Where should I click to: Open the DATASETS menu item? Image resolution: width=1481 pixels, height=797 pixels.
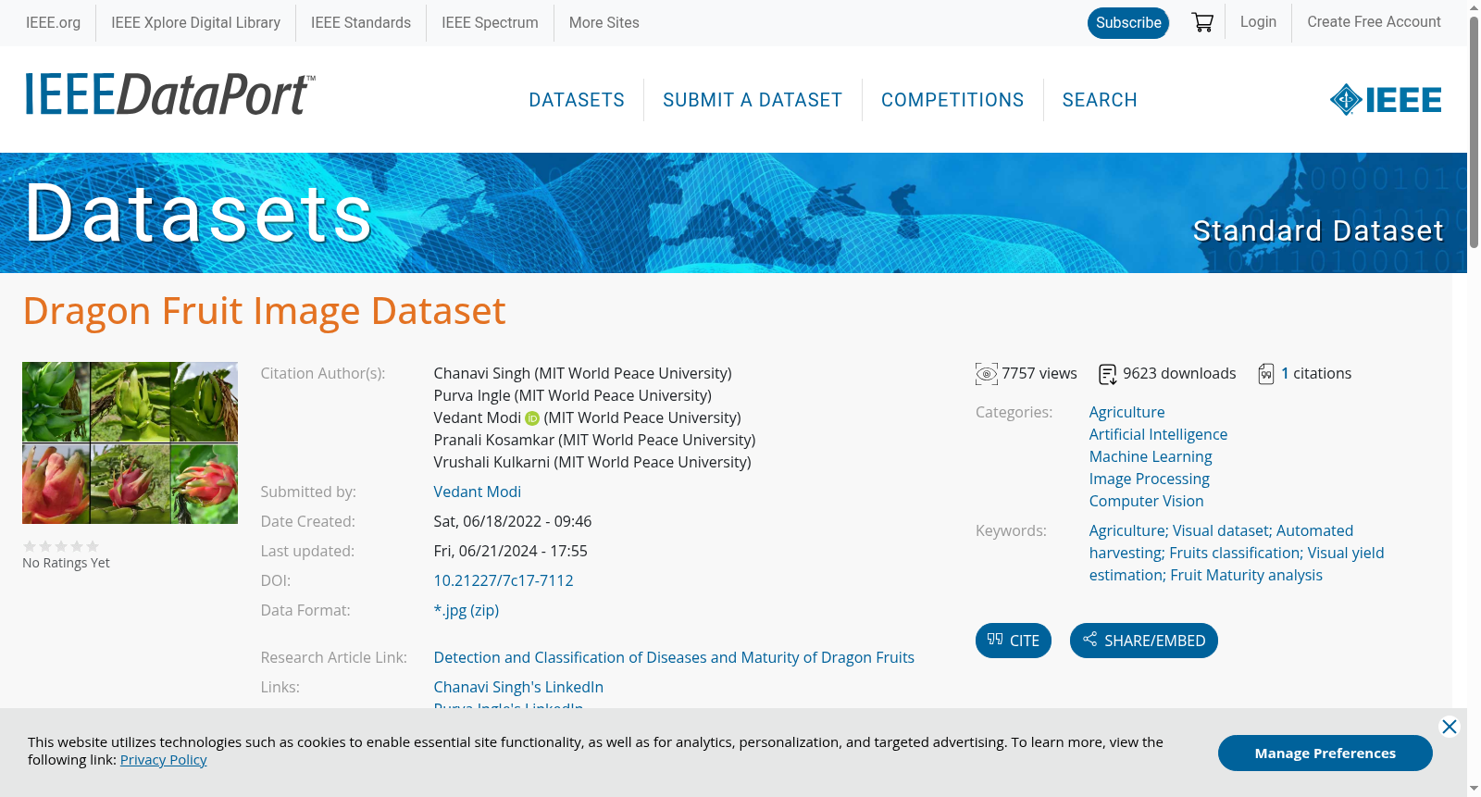pyautogui.click(x=577, y=100)
